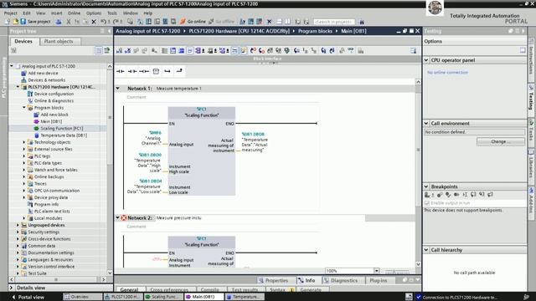Click the Open branch LAD icon
The height and width of the screenshot is (301, 536).
point(167,71)
